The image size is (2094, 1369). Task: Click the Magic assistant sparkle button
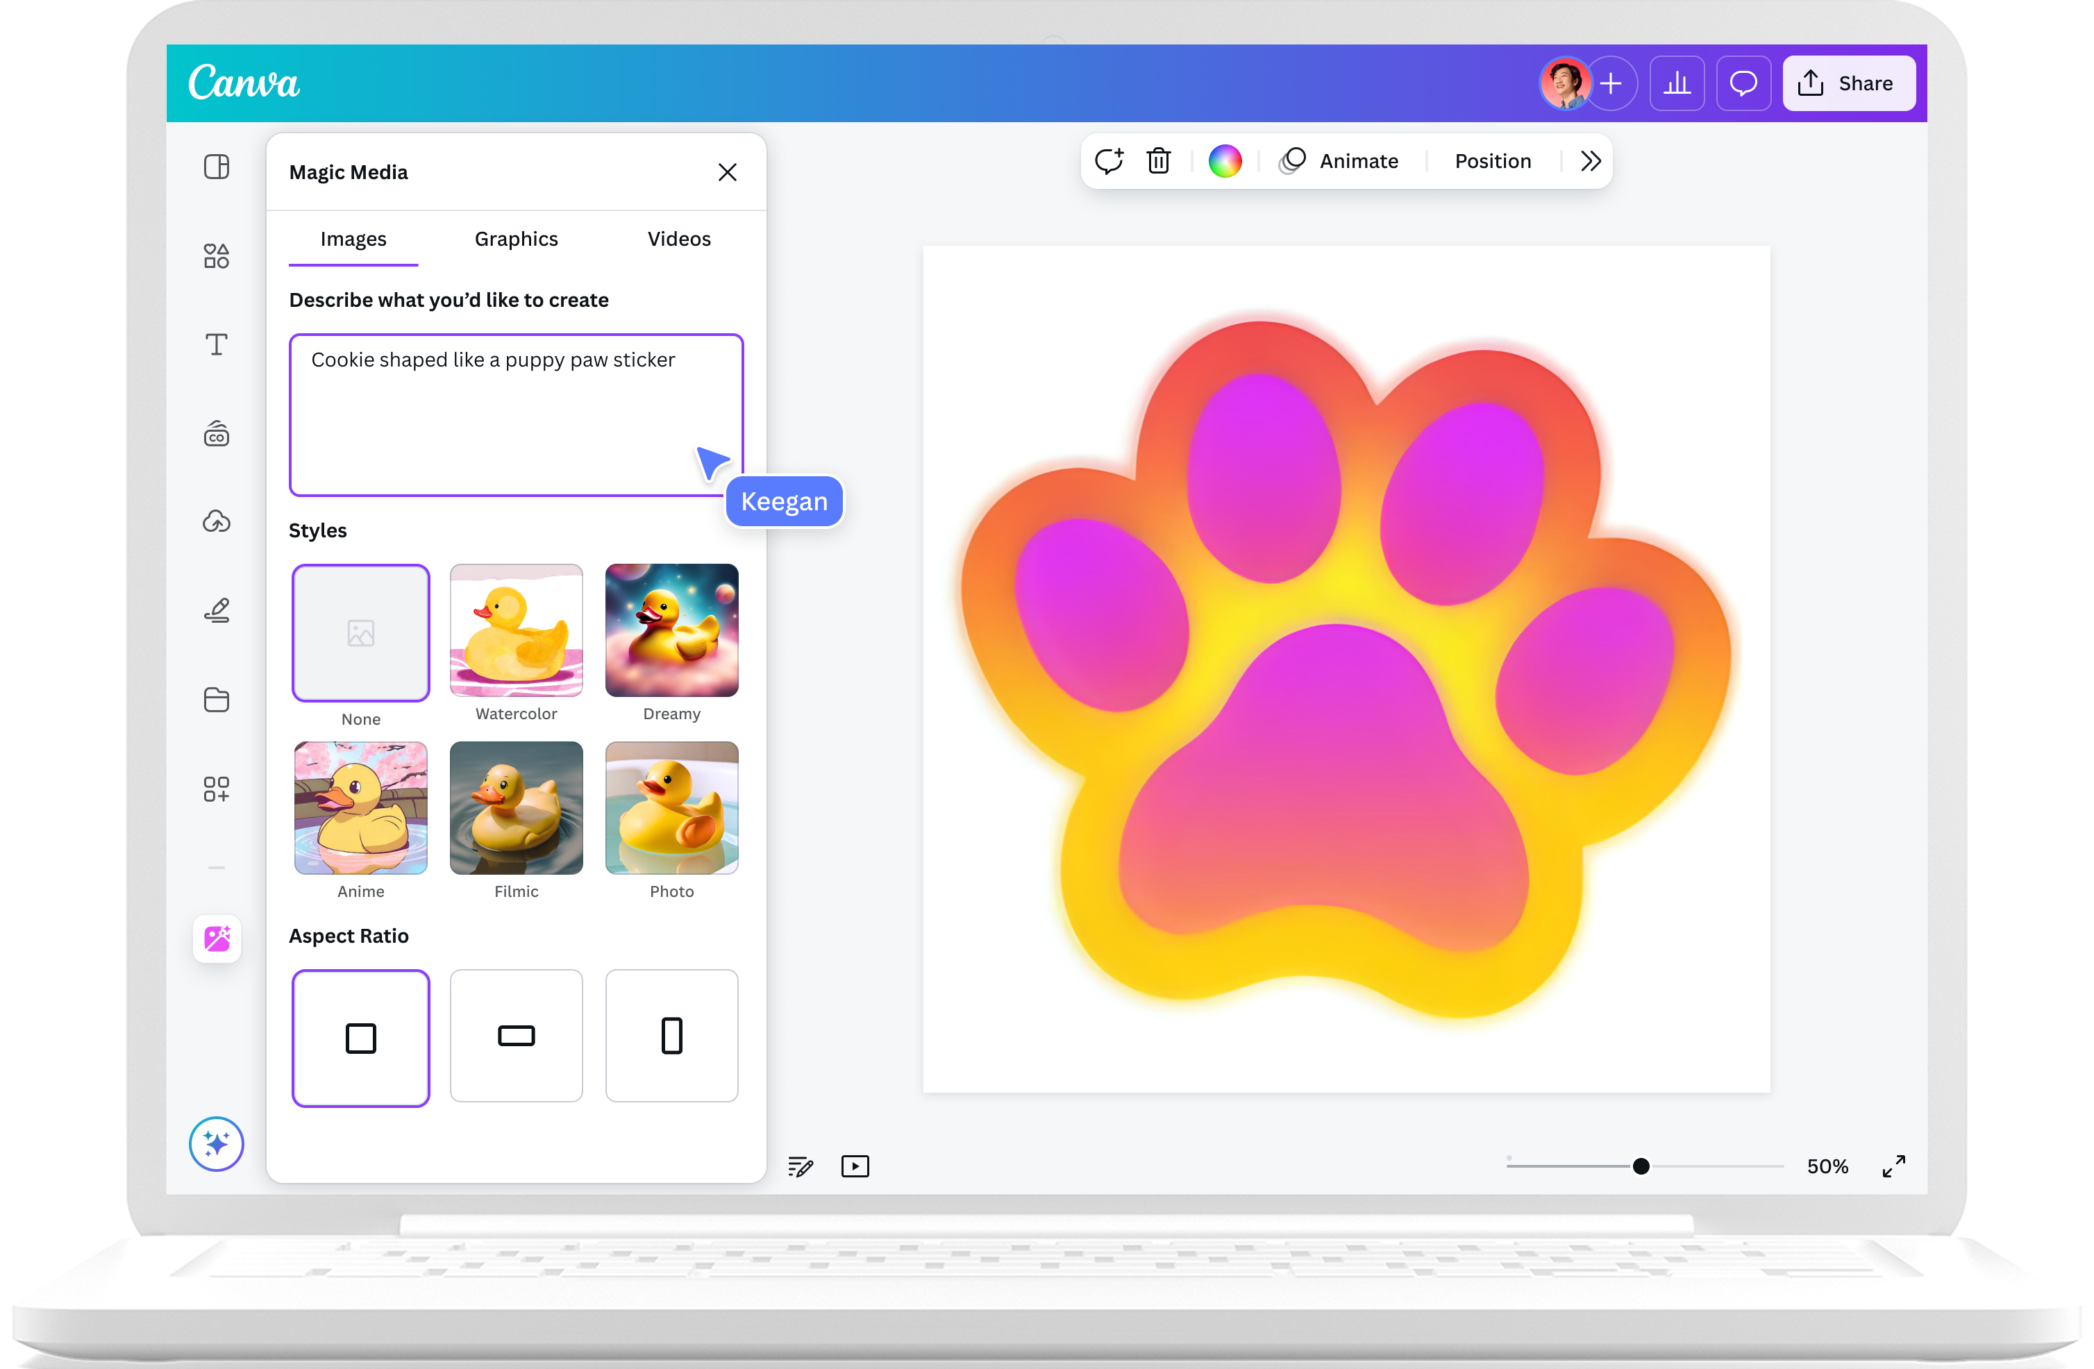pos(217,1144)
